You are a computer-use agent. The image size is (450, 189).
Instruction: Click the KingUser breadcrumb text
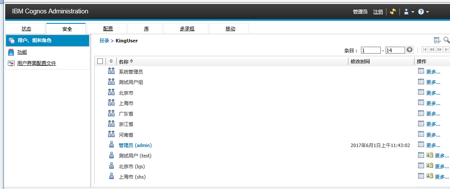(x=127, y=41)
